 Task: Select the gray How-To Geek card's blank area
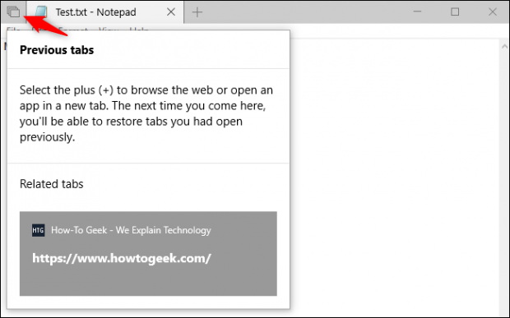pos(148,281)
